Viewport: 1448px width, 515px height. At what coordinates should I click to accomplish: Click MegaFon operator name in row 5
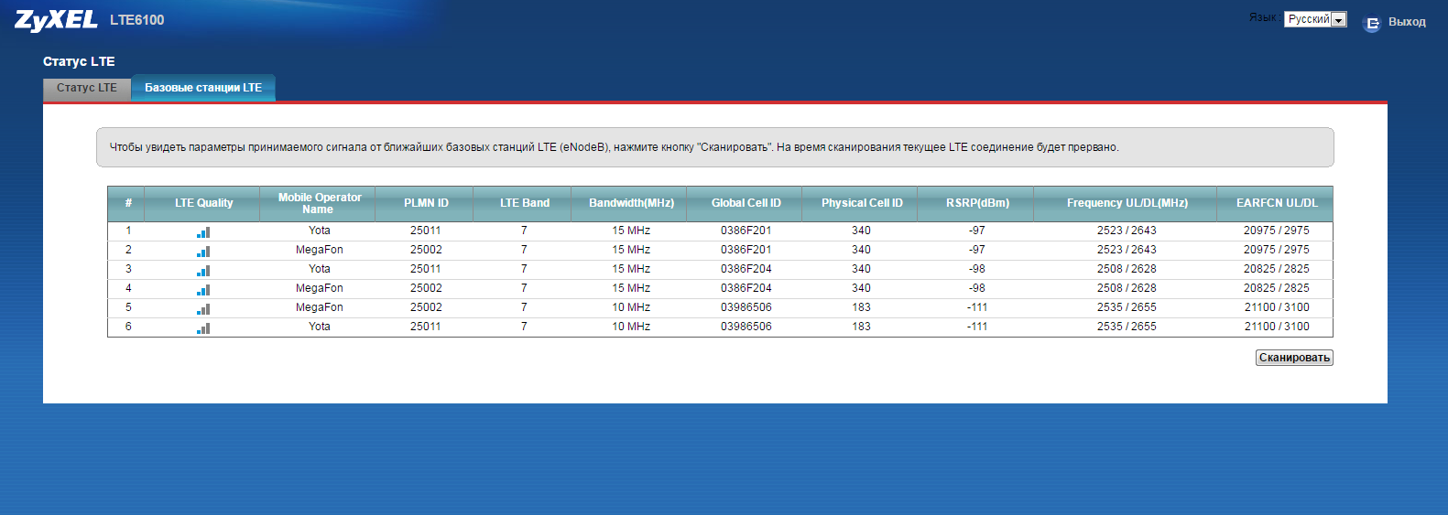[319, 307]
